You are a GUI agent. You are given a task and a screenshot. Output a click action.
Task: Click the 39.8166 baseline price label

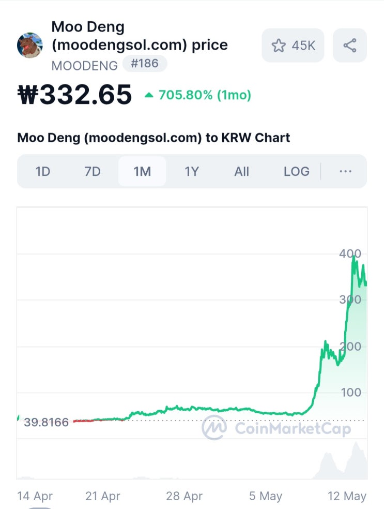(46, 422)
